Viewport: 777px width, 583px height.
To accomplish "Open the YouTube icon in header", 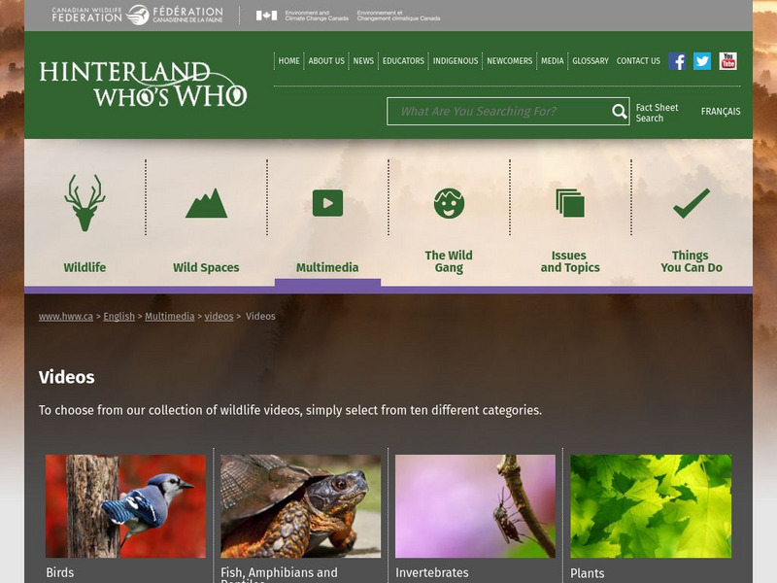I will [727, 61].
